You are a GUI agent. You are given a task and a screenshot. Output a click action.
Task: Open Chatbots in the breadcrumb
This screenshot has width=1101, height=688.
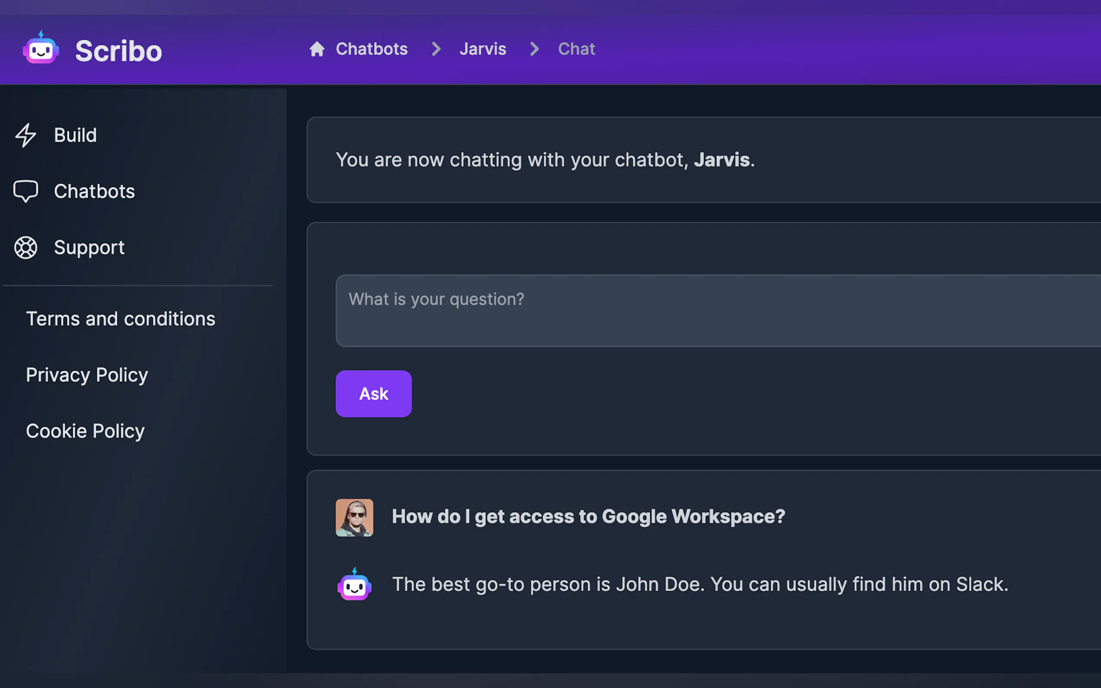pos(371,49)
